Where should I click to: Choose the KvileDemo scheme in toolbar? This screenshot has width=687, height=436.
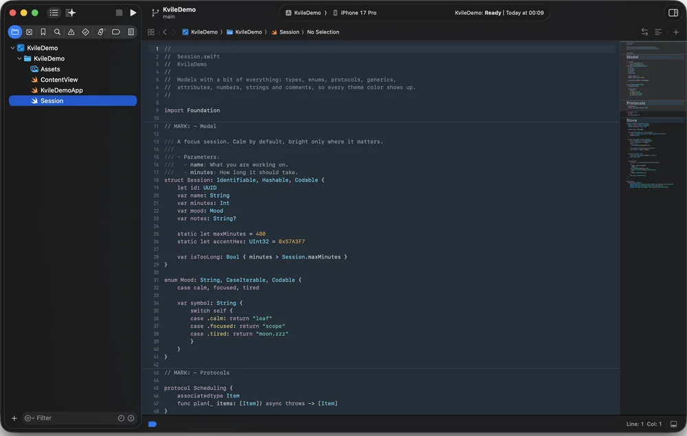click(304, 12)
